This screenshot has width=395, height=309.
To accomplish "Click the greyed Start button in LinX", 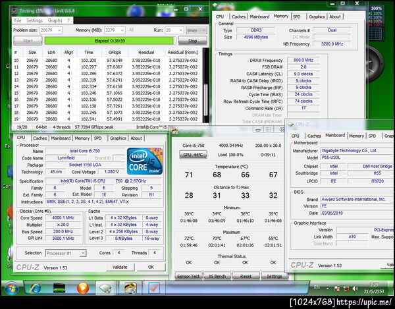I will [28, 41].
